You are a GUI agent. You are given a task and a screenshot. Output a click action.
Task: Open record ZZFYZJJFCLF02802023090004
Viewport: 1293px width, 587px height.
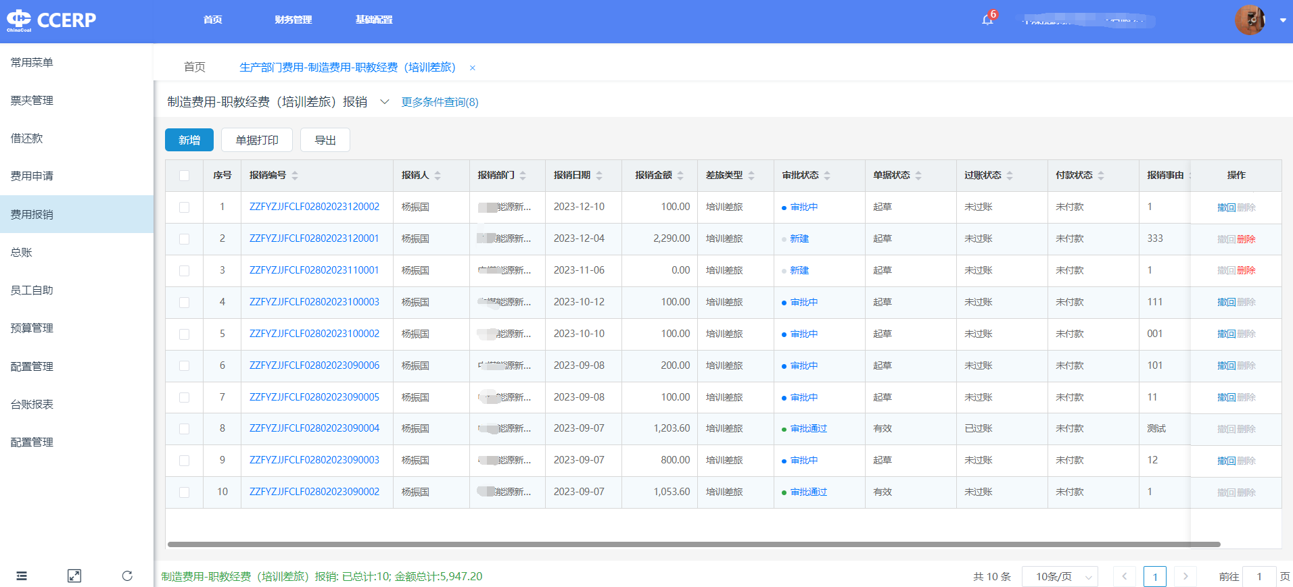point(314,428)
